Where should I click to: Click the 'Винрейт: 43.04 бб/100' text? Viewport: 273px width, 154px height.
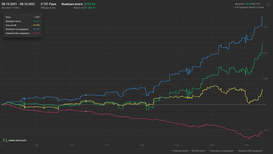[247, 4]
